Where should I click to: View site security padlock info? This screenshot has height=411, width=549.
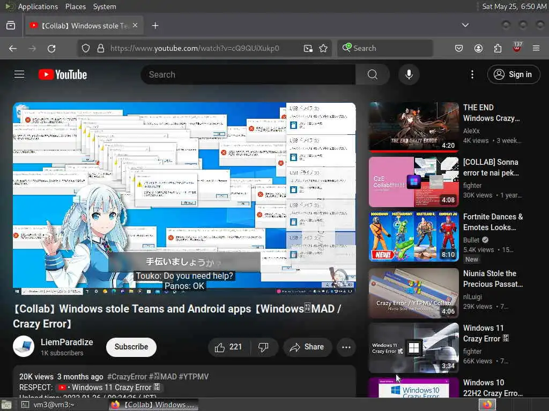(x=101, y=48)
